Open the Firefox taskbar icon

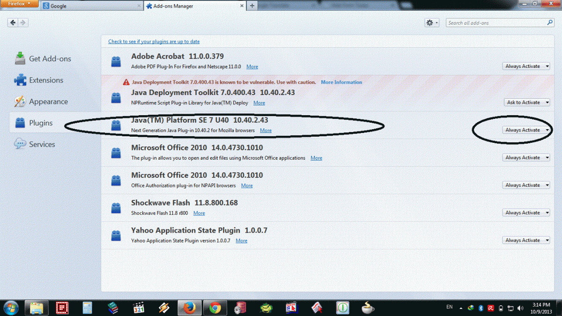(x=189, y=308)
